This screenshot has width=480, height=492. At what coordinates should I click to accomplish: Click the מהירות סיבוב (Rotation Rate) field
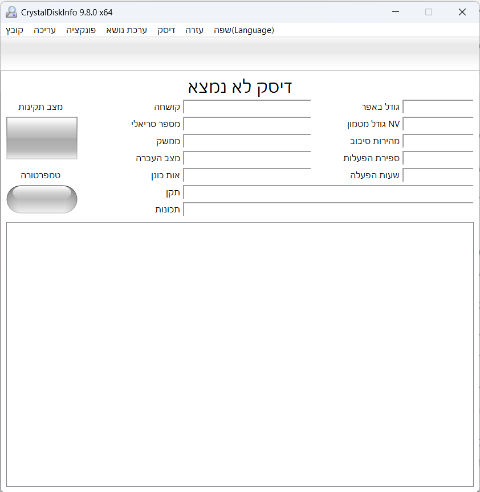439,141
